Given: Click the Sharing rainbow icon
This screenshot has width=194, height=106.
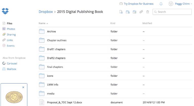Looking at the screenshot, I should (x=4, y=34).
